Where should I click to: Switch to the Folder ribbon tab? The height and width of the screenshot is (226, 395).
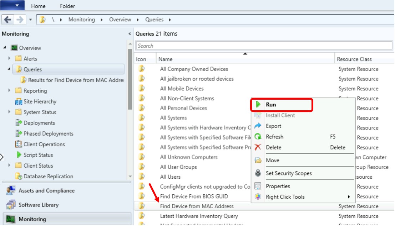[67, 6]
